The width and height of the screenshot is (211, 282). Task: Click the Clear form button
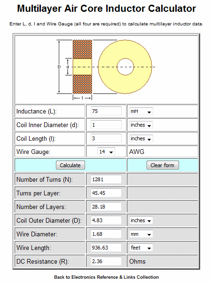tap(163, 165)
